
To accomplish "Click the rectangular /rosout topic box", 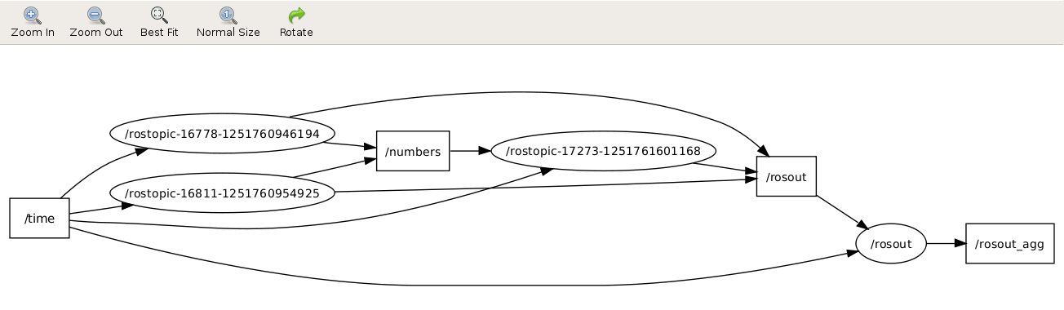I will point(787,176).
